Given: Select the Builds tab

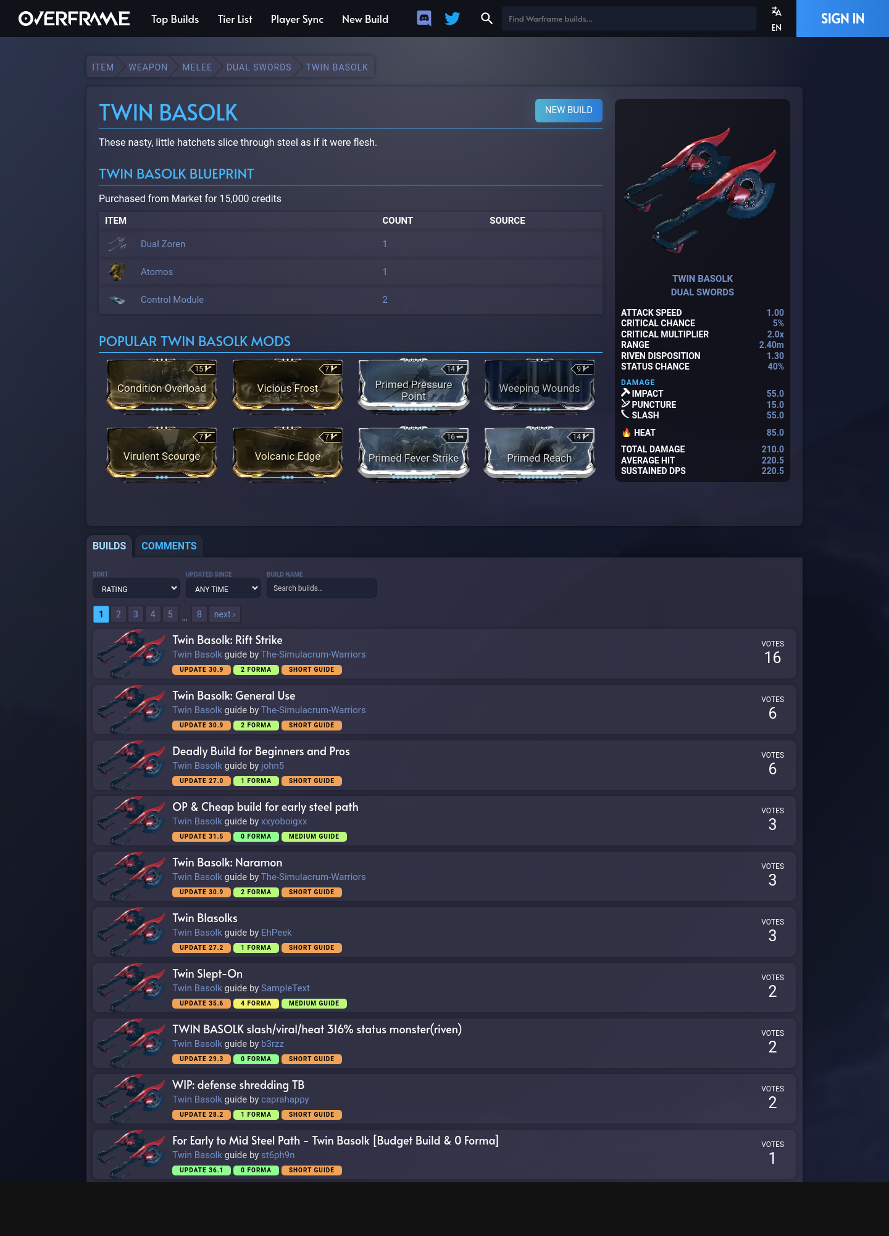Looking at the screenshot, I should coord(109,546).
